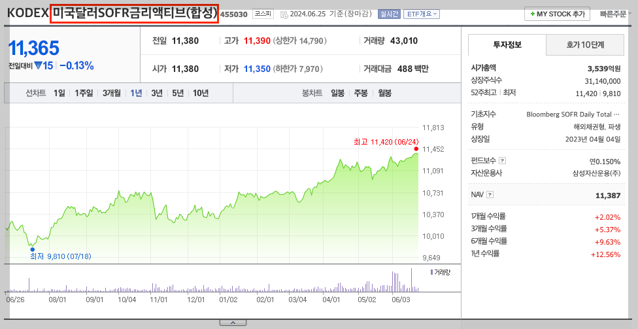Click the 펀드보수 value 연0.150%

point(605,162)
